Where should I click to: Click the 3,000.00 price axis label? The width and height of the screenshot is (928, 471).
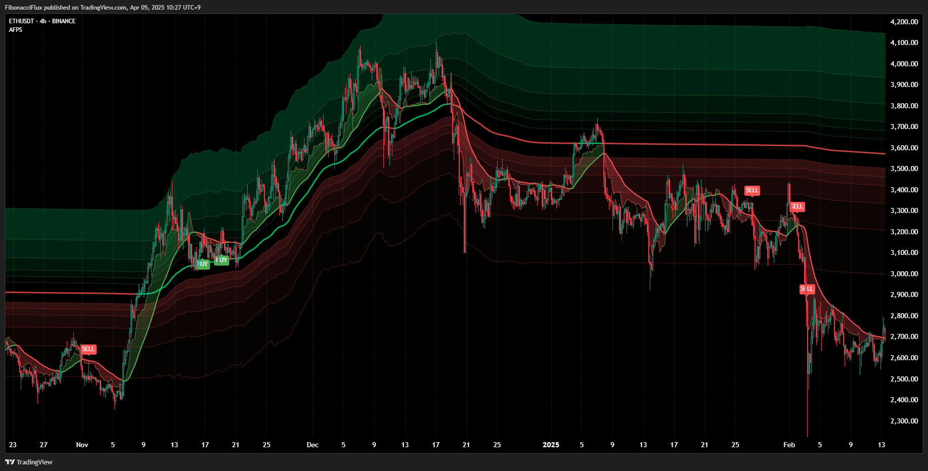coord(904,274)
